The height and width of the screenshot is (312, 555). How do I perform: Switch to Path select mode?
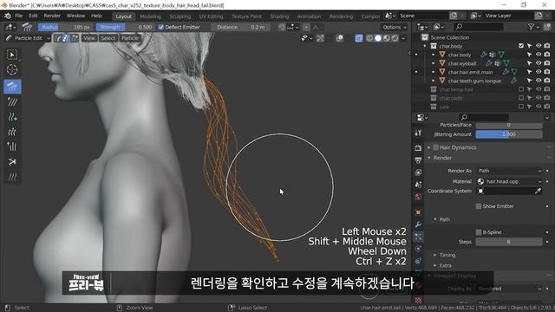pyautogui.click(x=58, y=38)
